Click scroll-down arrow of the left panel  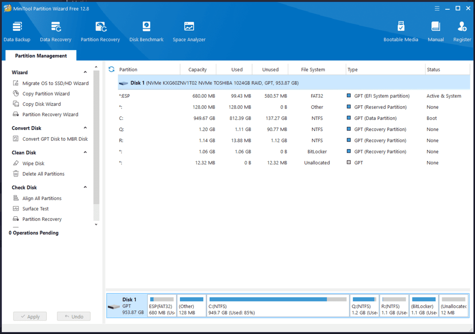click(96, 225)
